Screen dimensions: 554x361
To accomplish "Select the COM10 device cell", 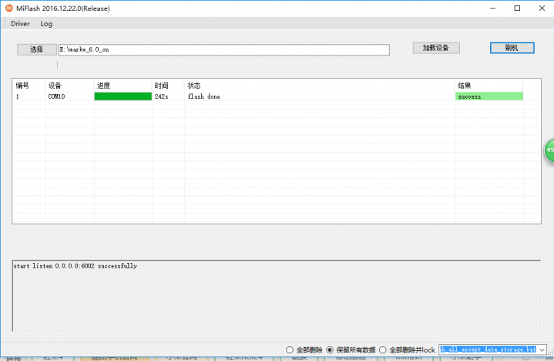I will coord(69,96).
